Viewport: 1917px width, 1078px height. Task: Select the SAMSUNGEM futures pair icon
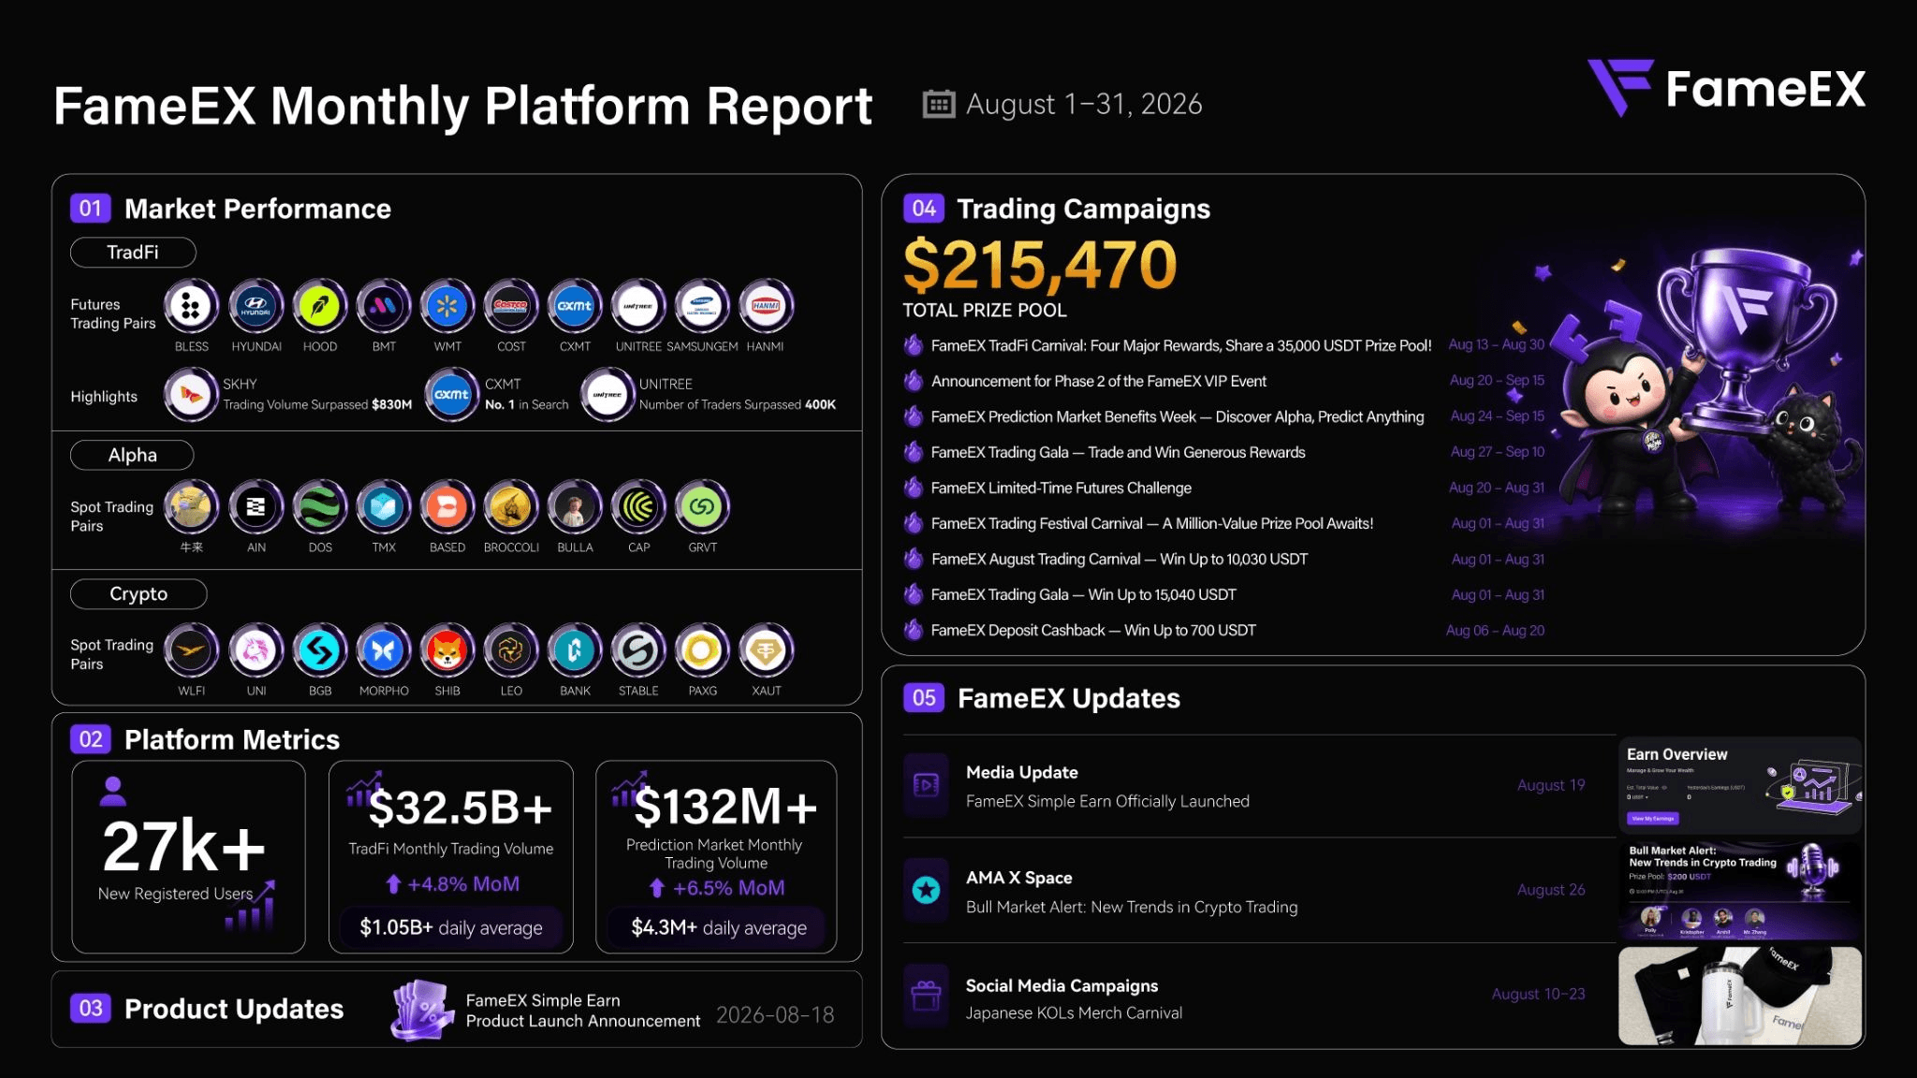(702, 306)
